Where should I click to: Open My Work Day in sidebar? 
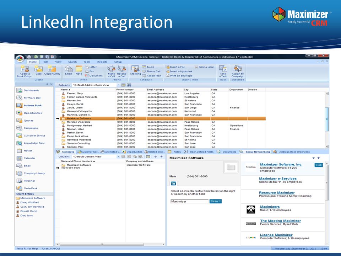coord(28,98)
